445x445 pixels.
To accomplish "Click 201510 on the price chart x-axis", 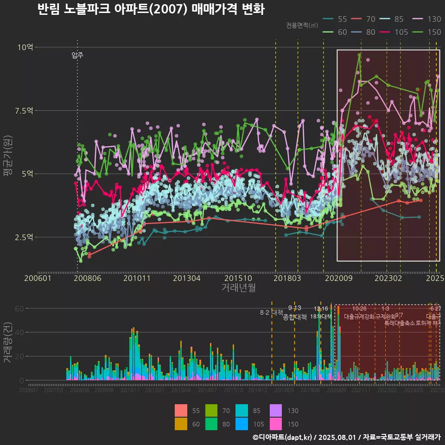I will 238,278.
